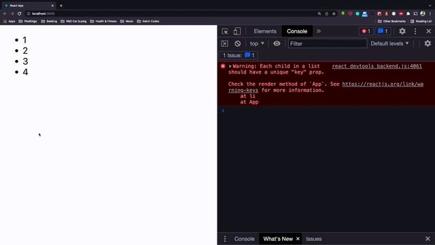This screenshot has height=245, width=435.
Task: Toggle the device toolbar in DevTools
Action: pyautogui.click(x=237, y=31)
